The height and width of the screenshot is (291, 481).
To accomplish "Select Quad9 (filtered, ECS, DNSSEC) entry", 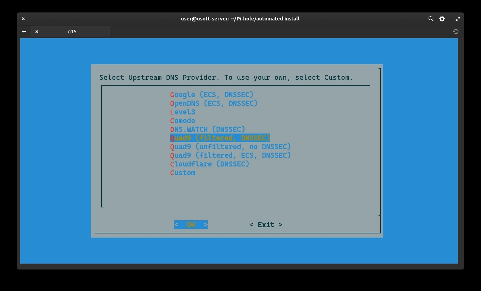I will coord(231,155).
